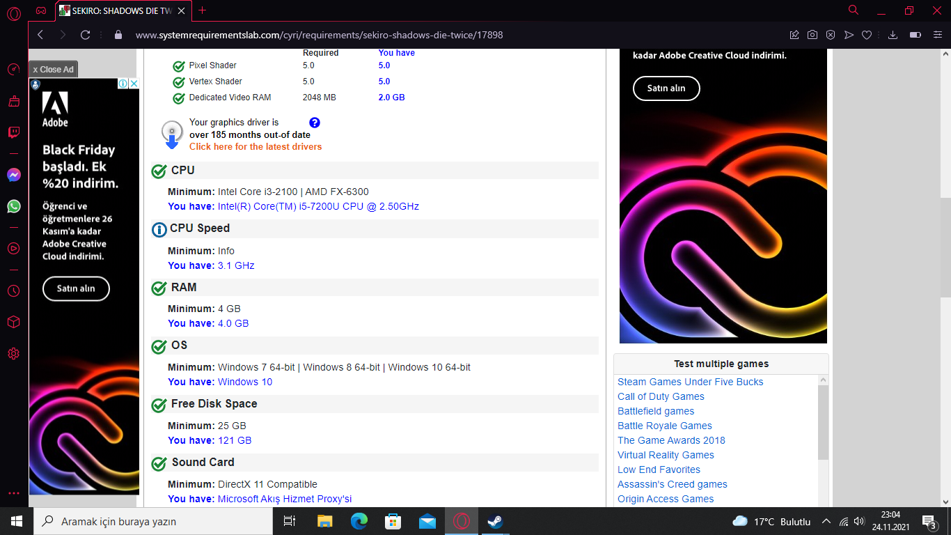Image resolution: width=951 pixels, height=535 pixels.
Task: Click the ad info 'i' icon
Action: [123, 84]
